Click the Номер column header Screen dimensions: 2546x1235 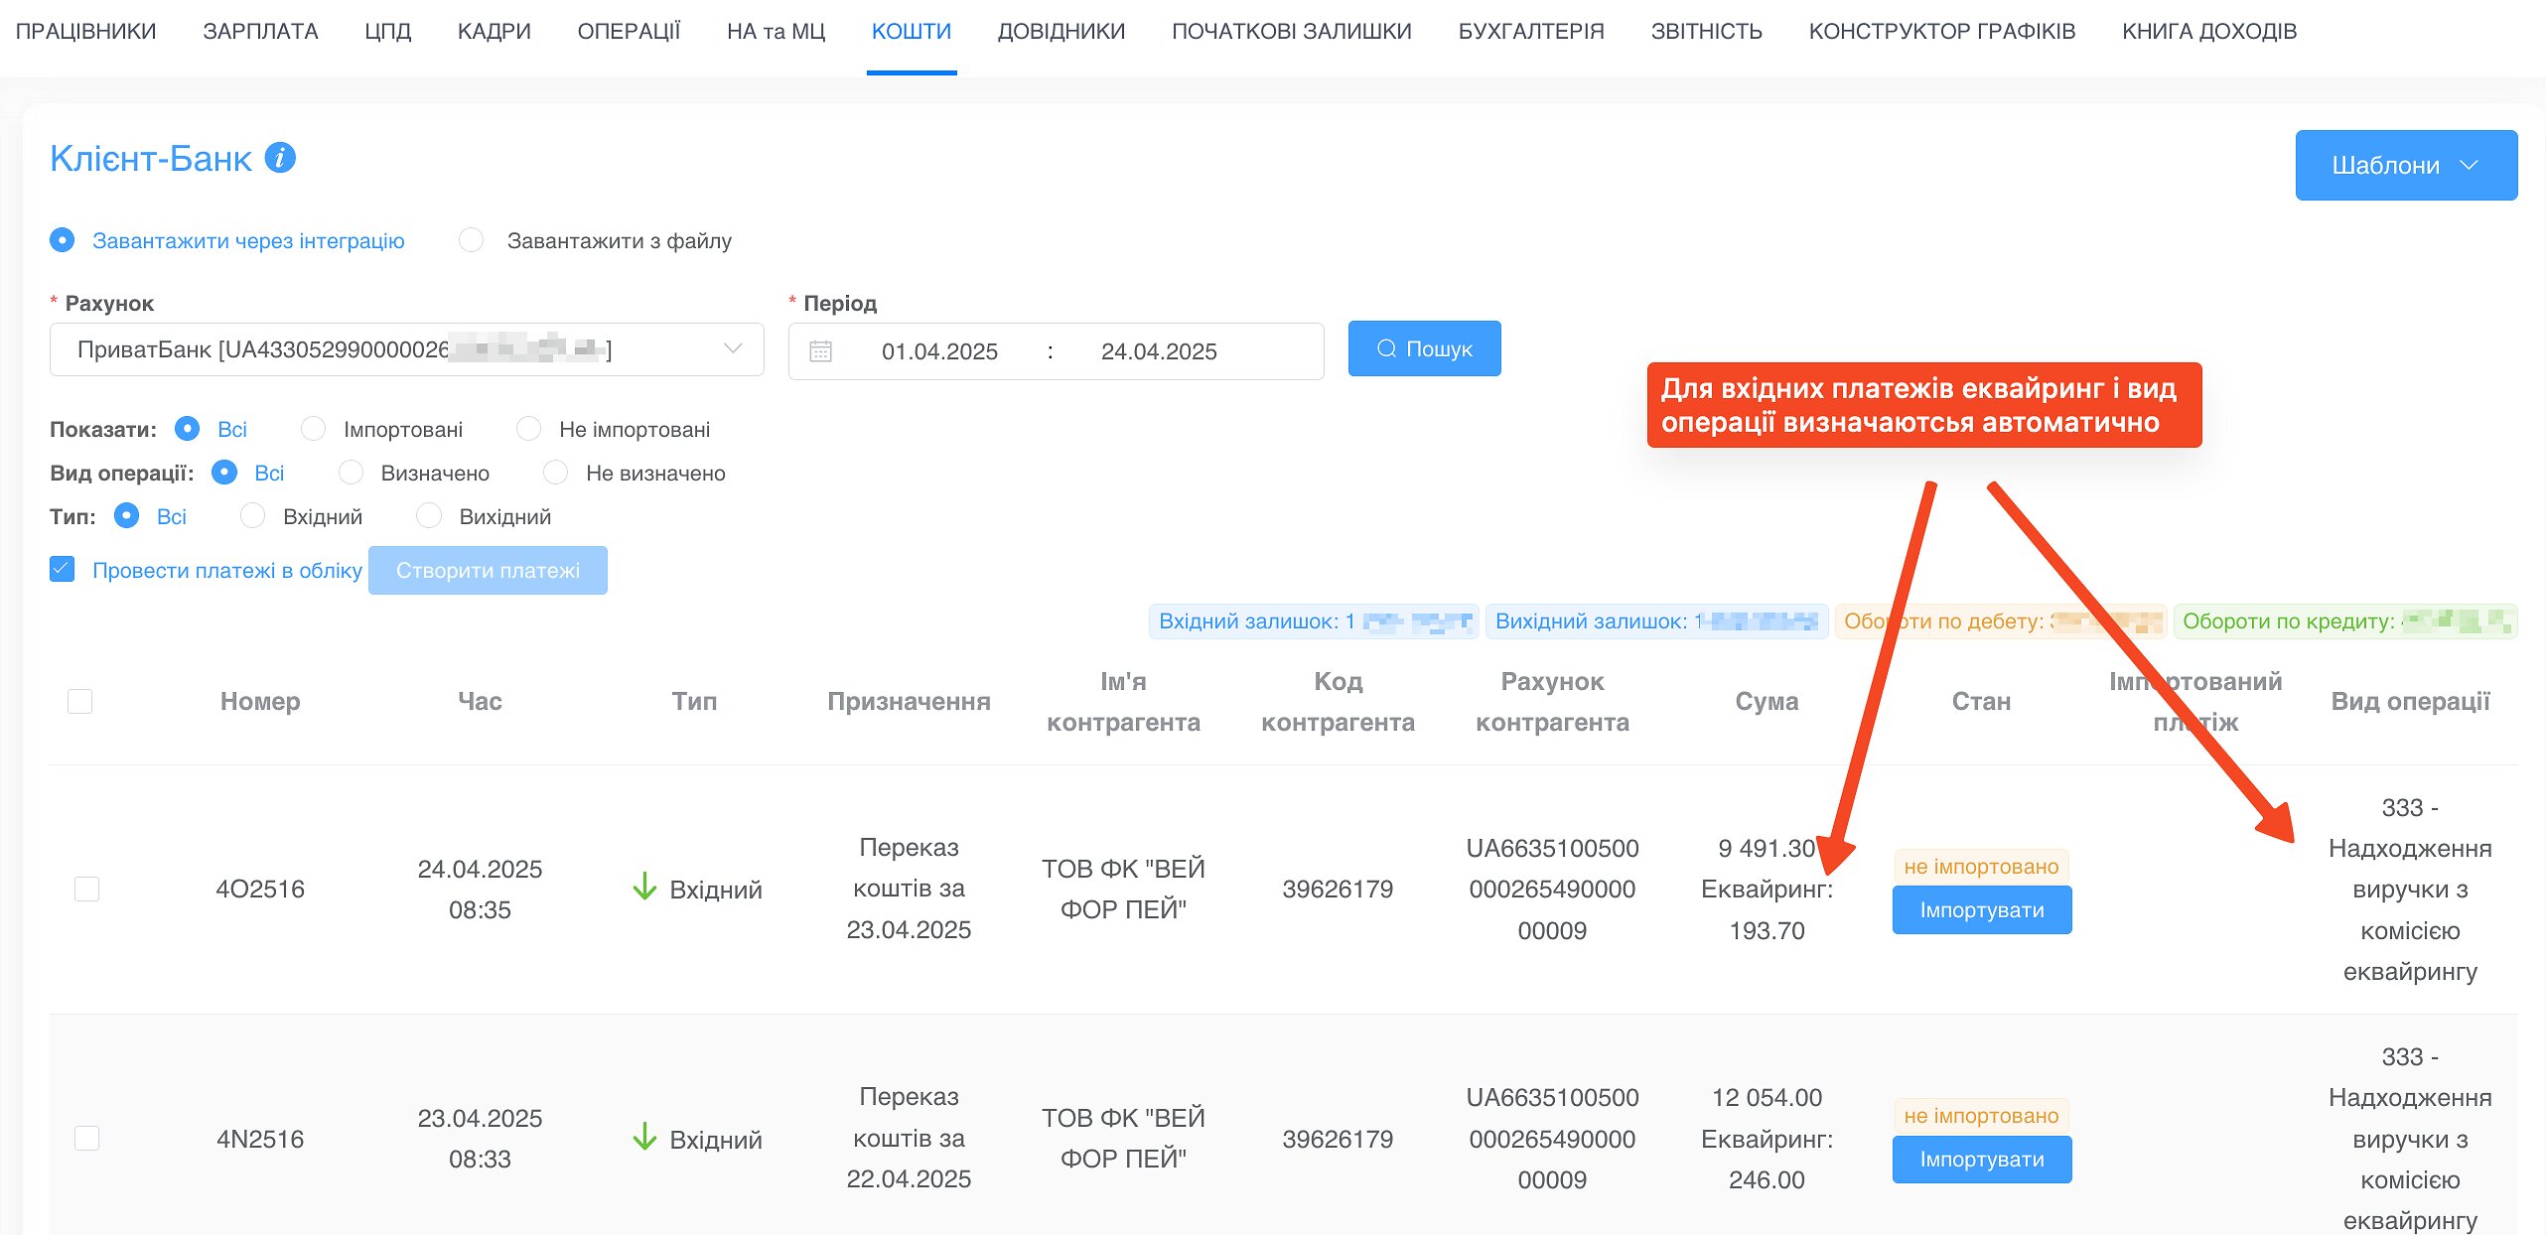(260, 701)
